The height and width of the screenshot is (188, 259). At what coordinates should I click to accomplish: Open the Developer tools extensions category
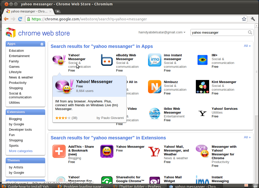[20, 130]
